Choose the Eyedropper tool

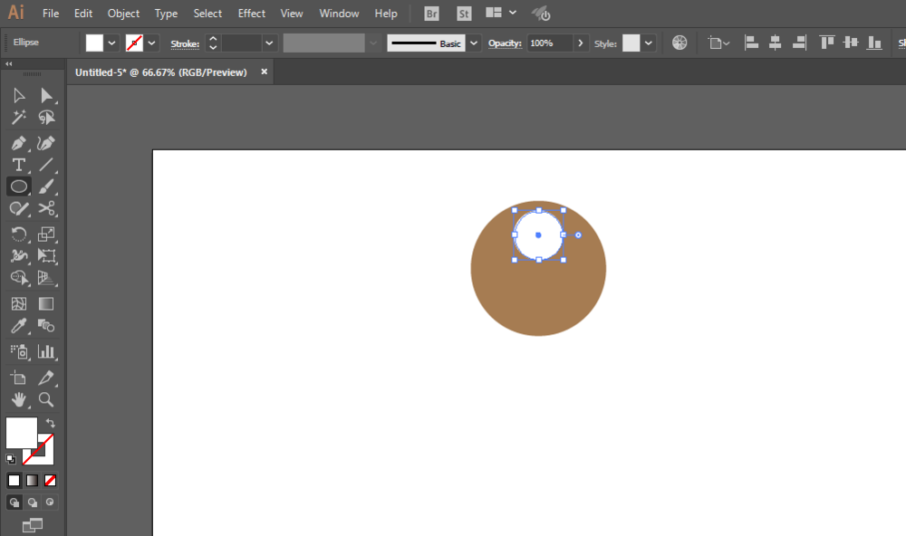(x=18, y=326)
